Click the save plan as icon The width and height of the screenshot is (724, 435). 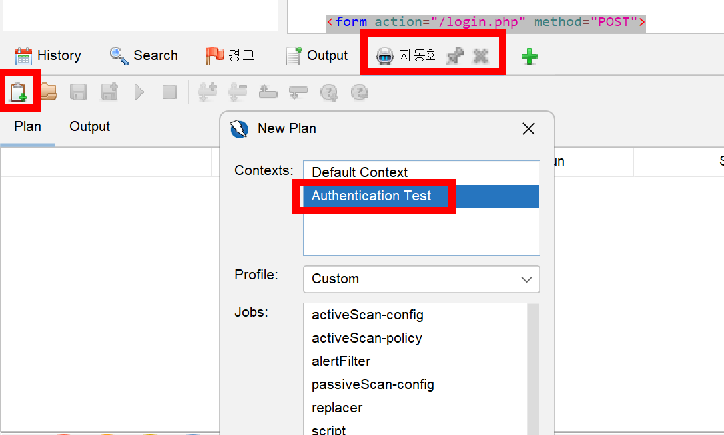click(x=109, y=92)
